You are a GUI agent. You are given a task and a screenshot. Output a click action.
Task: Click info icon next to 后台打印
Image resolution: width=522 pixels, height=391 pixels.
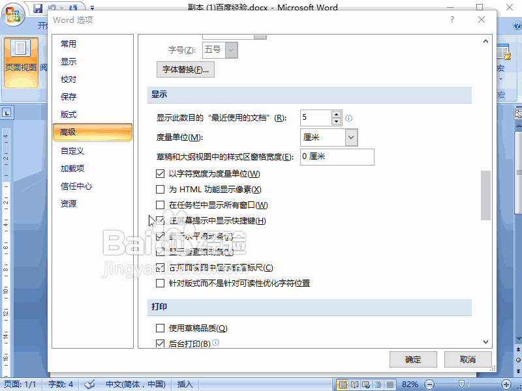216,342
